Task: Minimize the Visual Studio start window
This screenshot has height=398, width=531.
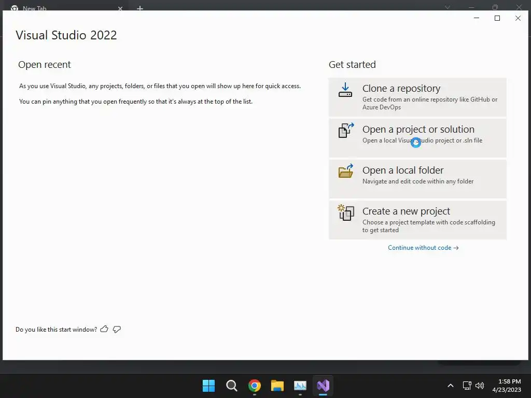Action: [477, 18]
